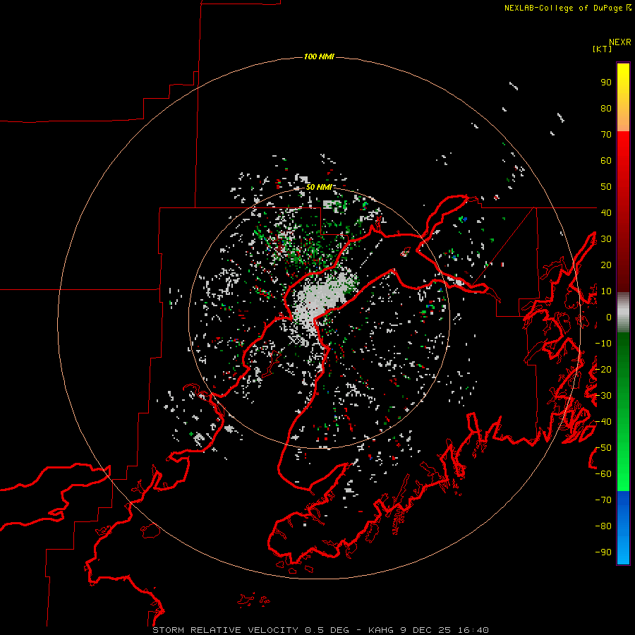Click the 90 value on the velocity scale
Viewport: 635px width, 635px height.
pos(606,83)
